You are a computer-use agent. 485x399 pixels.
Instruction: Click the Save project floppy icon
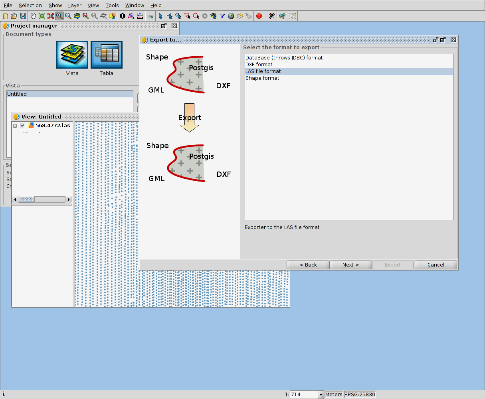coord(23,16)
